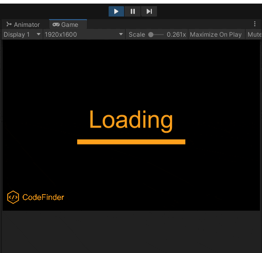262x253 pixels.
Task: Click the Scale slider handle
Action: click(x=151, y=35)
